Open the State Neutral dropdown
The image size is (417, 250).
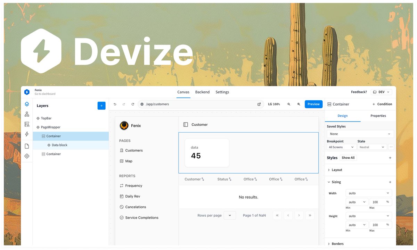tap(372, 147)
